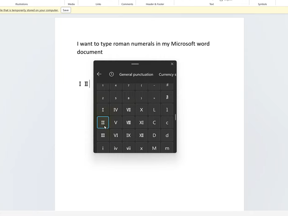Close the symbol picker panel
The height and width of the screenshot is (216, 288).
click(172, 64)
